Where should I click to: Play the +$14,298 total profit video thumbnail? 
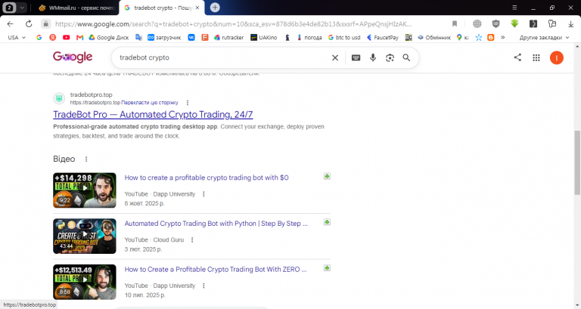85,190
